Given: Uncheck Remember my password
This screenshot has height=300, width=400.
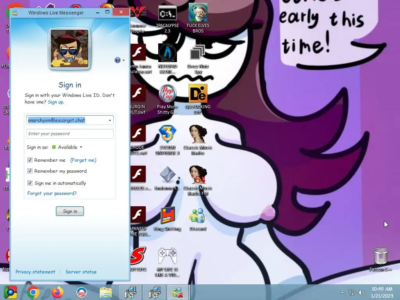Looking at the screenshot, I should [30, 171].
